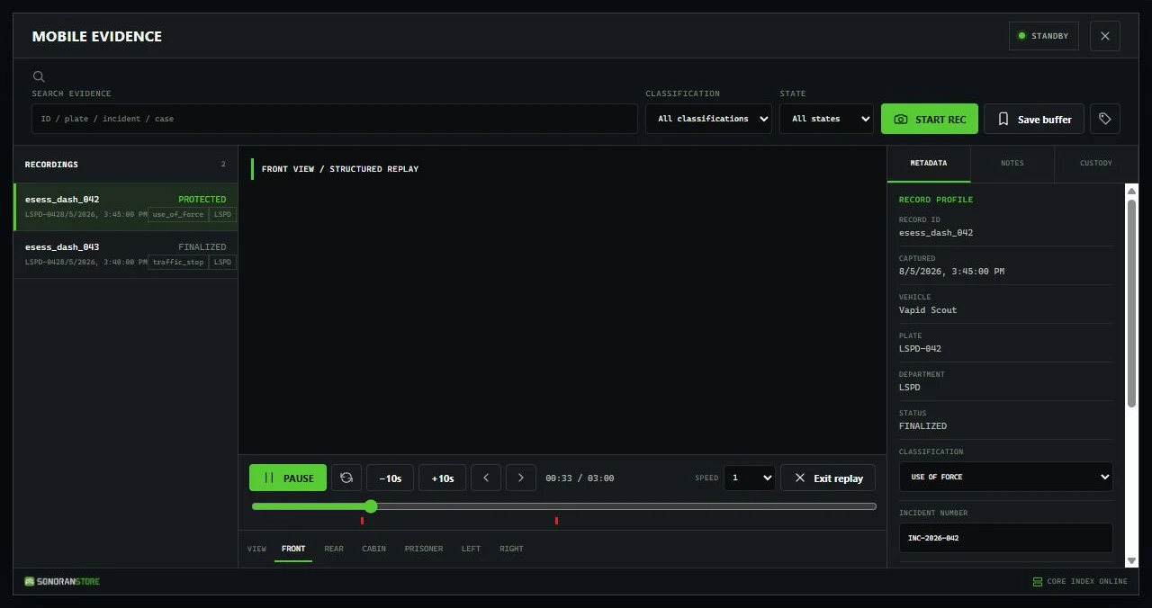Click the traffic_stop tag
The height and width of the screenshot is (608, 1152).
point(178,262)
